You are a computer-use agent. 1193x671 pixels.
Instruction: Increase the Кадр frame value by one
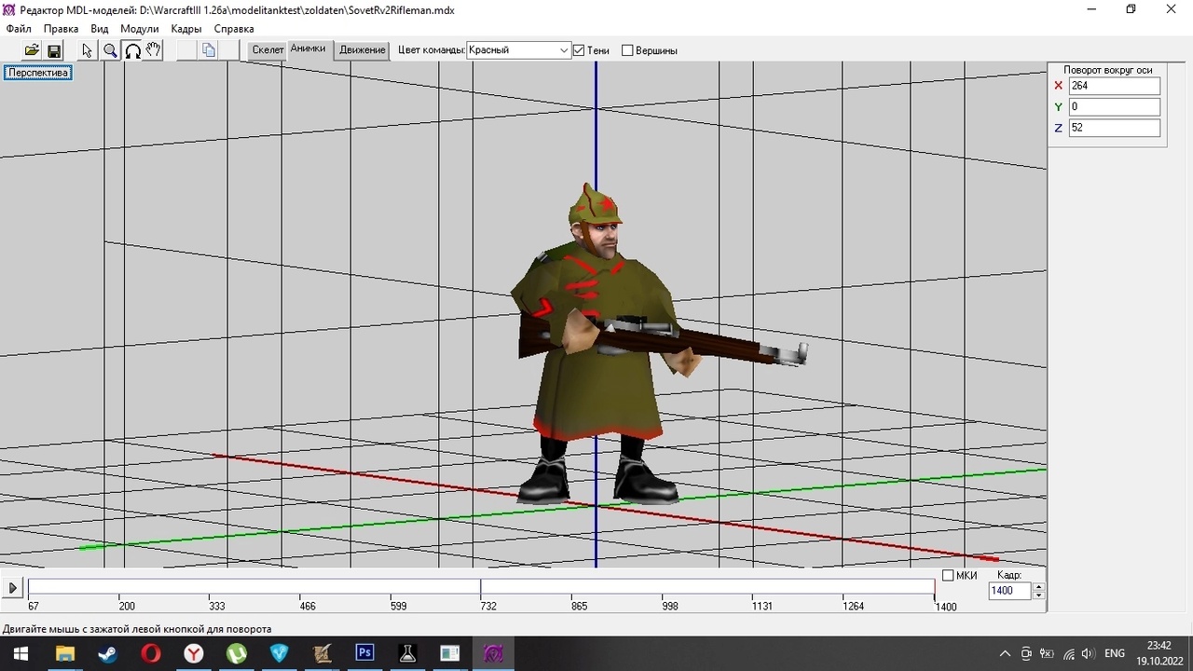click(1039, 586)
